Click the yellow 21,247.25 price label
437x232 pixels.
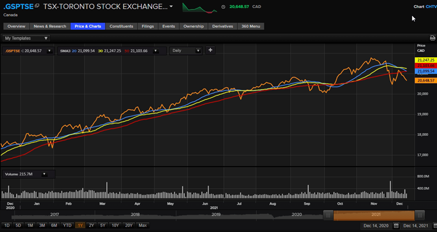pos(425,60)
